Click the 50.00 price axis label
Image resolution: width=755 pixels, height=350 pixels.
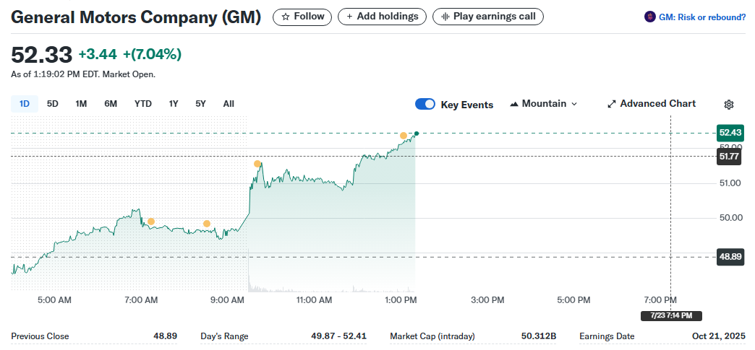point(730,218)
